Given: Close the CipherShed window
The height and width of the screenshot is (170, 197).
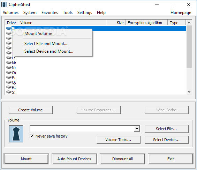Looking at the screenshot, I should click(x=189, y=5).
